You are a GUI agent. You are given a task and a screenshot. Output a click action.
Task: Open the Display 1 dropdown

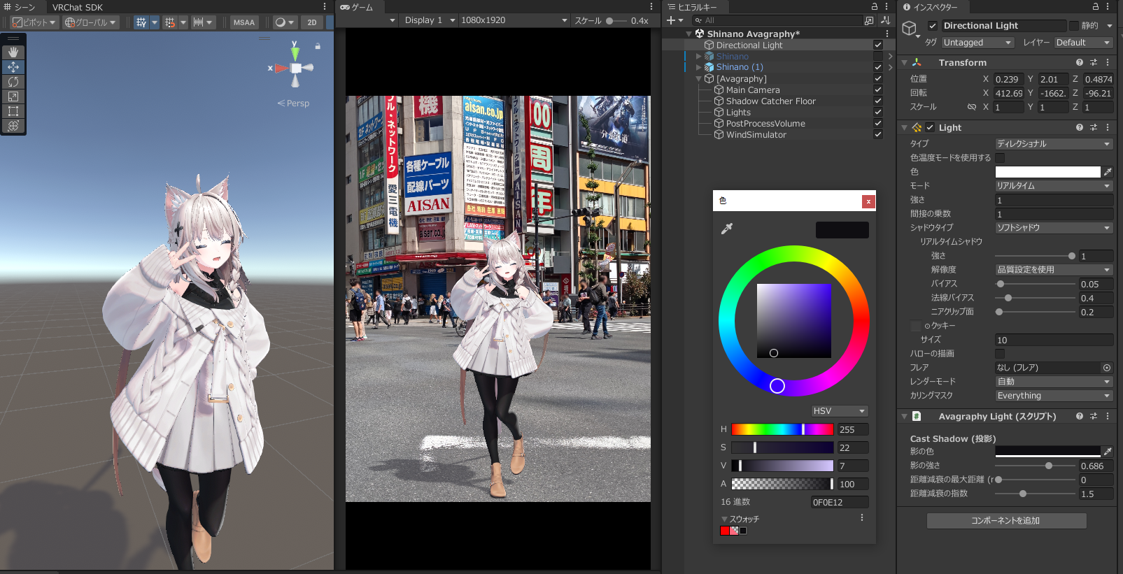[x=430, y=20]
